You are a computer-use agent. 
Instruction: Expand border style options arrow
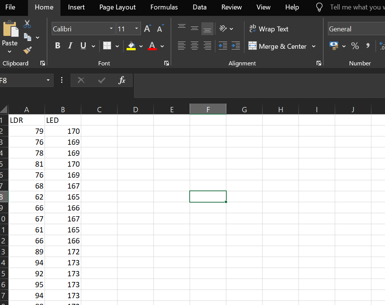(x=117, y=46)
